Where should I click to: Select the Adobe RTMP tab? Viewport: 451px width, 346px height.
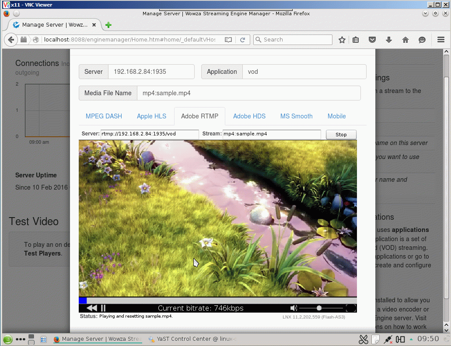[199, 116]
